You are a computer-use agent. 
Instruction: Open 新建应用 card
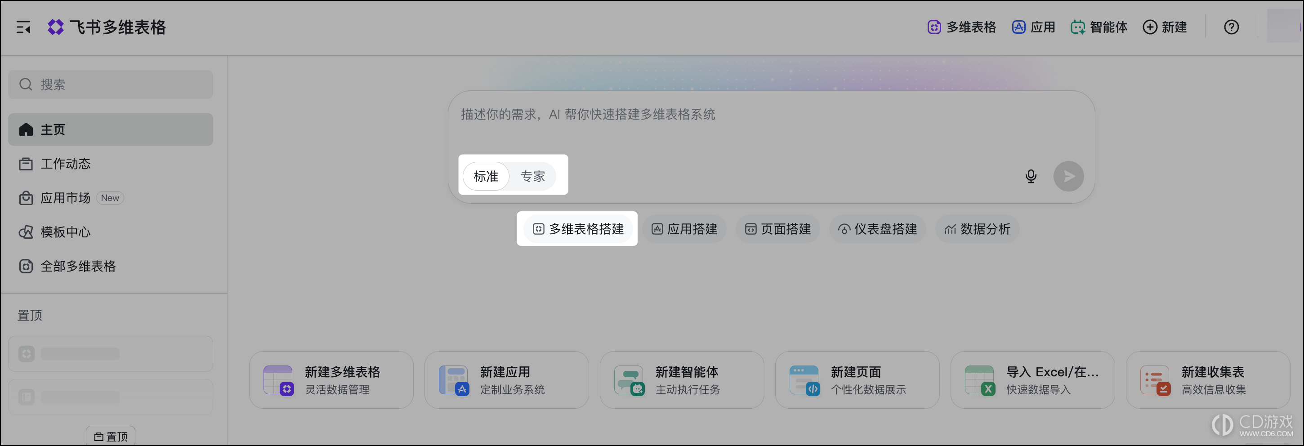pos(506,380)
